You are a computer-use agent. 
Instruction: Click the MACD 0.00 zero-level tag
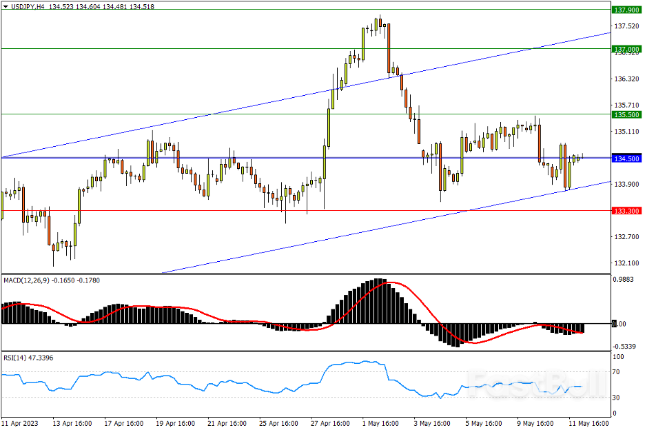tap(622, 324)
